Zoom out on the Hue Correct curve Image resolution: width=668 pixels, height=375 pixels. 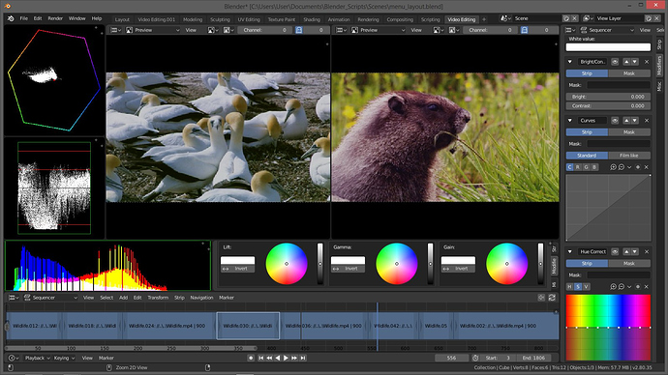click(x=622, y=286)
